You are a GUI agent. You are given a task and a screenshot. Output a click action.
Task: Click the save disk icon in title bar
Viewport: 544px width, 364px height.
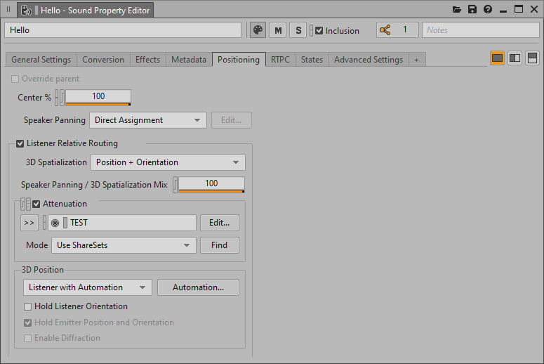click(x=472, y=10)
